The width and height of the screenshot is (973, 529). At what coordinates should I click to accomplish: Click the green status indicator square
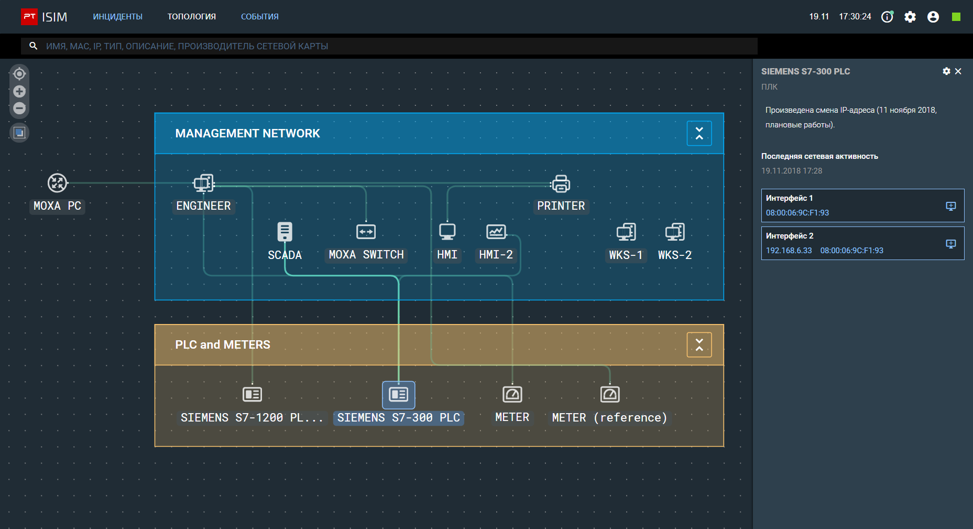click(x=956, y=17)
